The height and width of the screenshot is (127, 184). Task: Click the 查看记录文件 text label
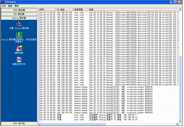pos(19,64)
